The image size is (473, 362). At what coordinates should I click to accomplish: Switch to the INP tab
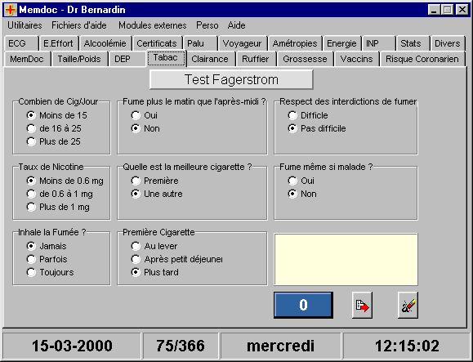point(378,43)
